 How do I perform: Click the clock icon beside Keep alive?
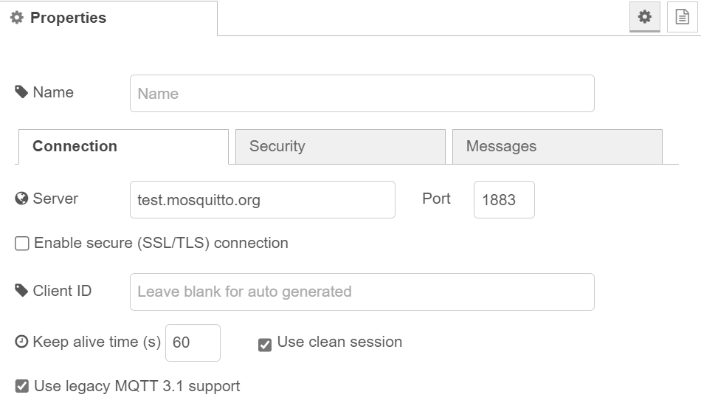(x=21, y=342)
